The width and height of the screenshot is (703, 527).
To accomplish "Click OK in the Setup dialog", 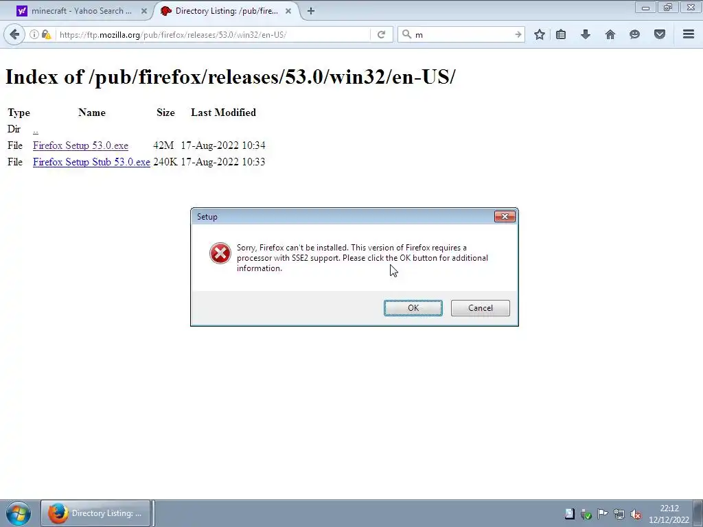I will pyautogui.click(x=413, y=308).
